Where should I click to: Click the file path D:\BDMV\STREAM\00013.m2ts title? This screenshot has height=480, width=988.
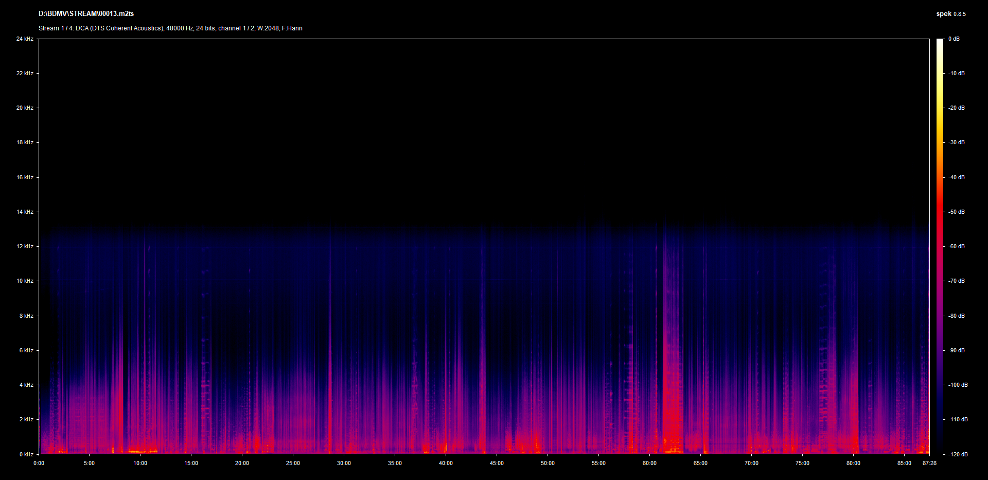tap(86, 14)
